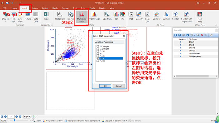Select the Histogram plot icon
The height and width of the screenshot is (123, 219).
(x=60, y=16)
